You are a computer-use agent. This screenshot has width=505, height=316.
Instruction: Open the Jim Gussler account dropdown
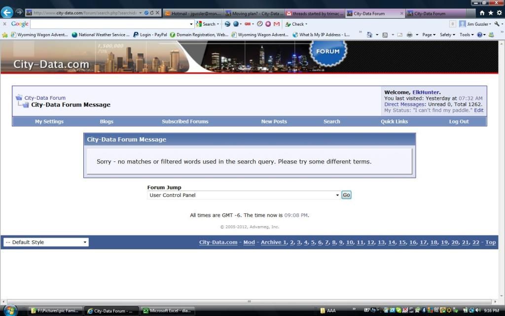click(x=479, y=24)
